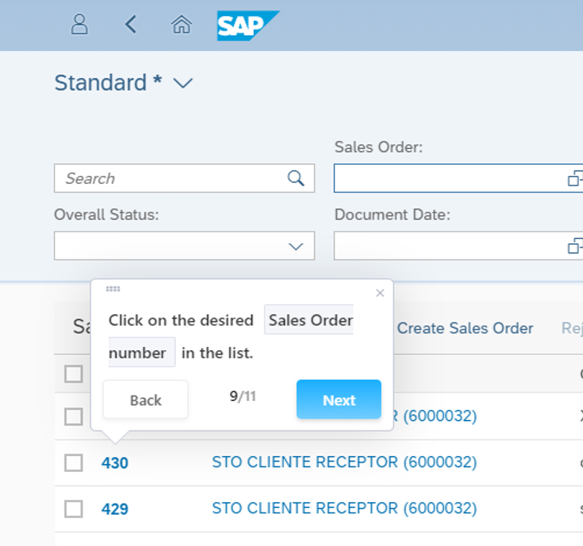Close the walkthrough tooltip with X
Viewport: 583px width, 546px height.
[x=379, y=293]
